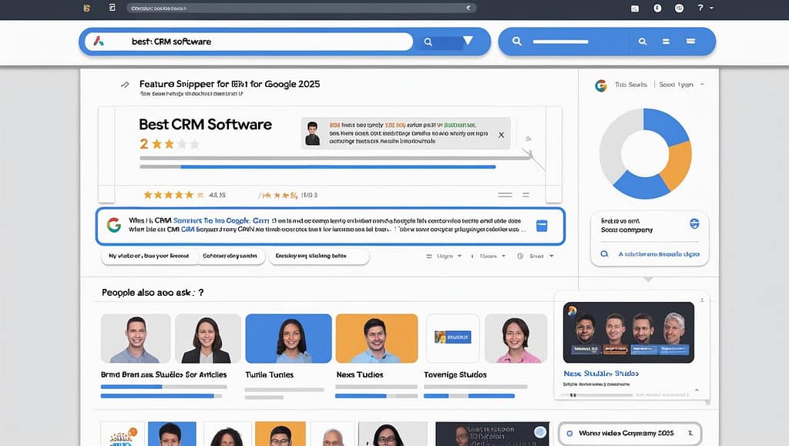Image resolution: width=789 pixels, height=446 pixels.
Task: Collapse the video card with its chevron
Action: [697, 390]
